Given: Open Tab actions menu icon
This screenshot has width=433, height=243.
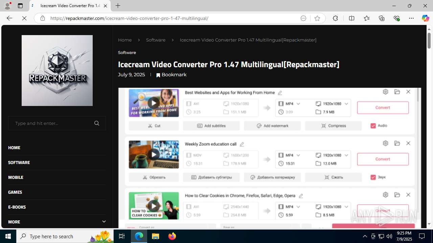Looking at the screenshot, I should tap(20, 6).
